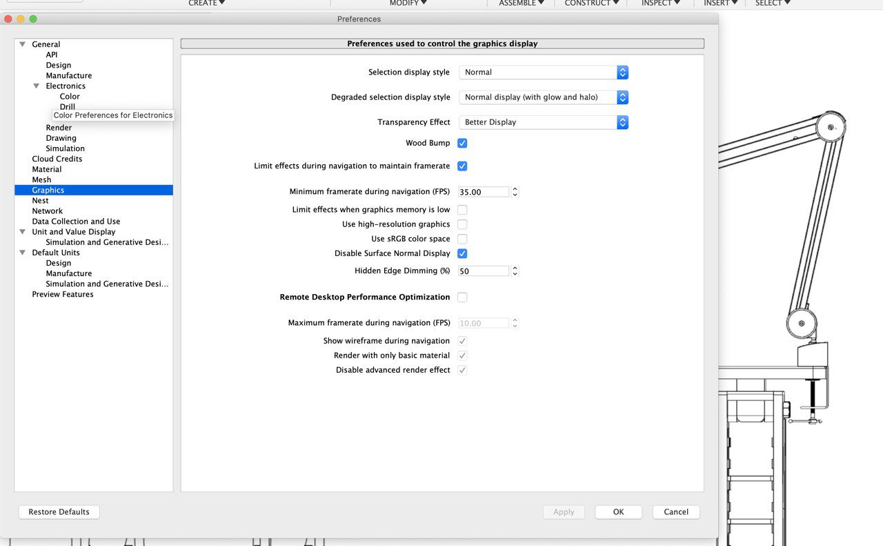Select Manufacture under Default Units

coord(69,273)
